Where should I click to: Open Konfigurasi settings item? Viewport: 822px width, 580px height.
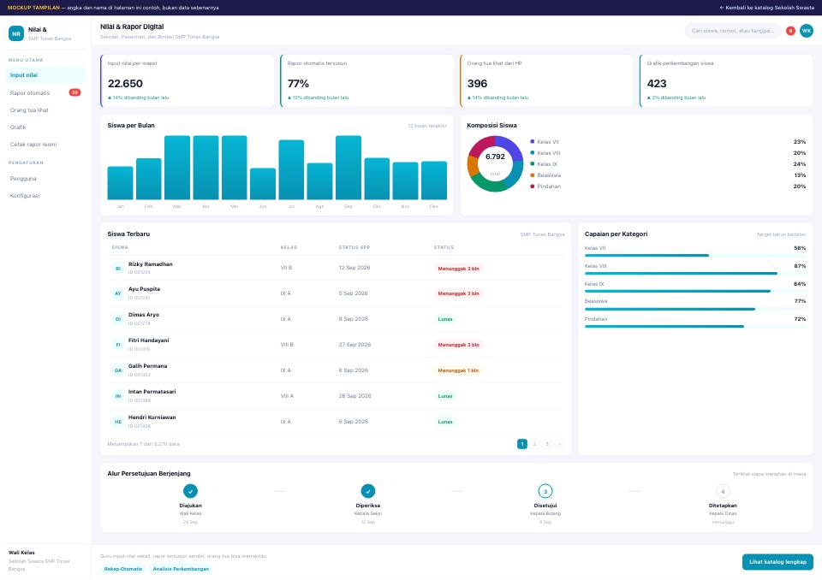45,195
